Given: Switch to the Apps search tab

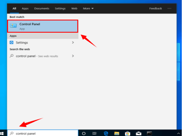Looking at the screenshot, I should tap(25, 8).
